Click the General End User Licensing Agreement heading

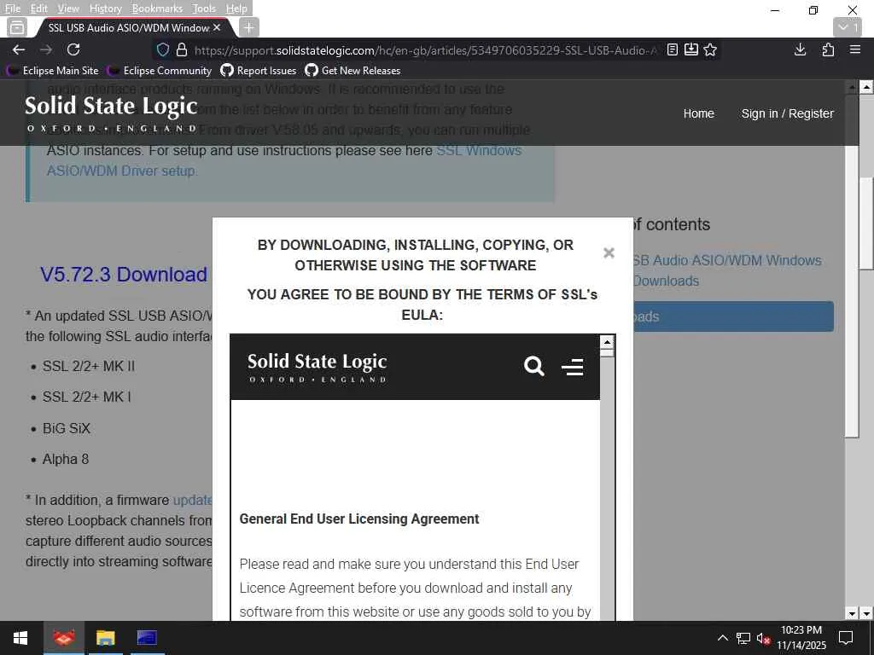tap(359, 519)
